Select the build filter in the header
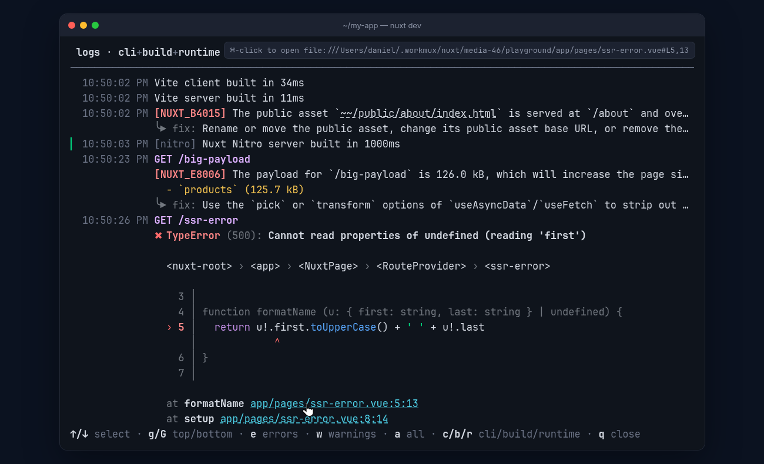Viewport: 764px width, 464px height. click(x=157, y=52)
